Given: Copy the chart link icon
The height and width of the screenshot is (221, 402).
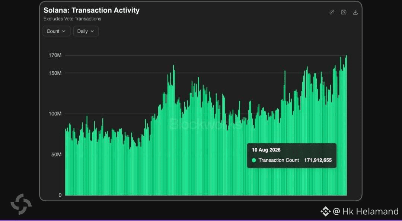Looking at the screenshot, I should click(332, 12).
